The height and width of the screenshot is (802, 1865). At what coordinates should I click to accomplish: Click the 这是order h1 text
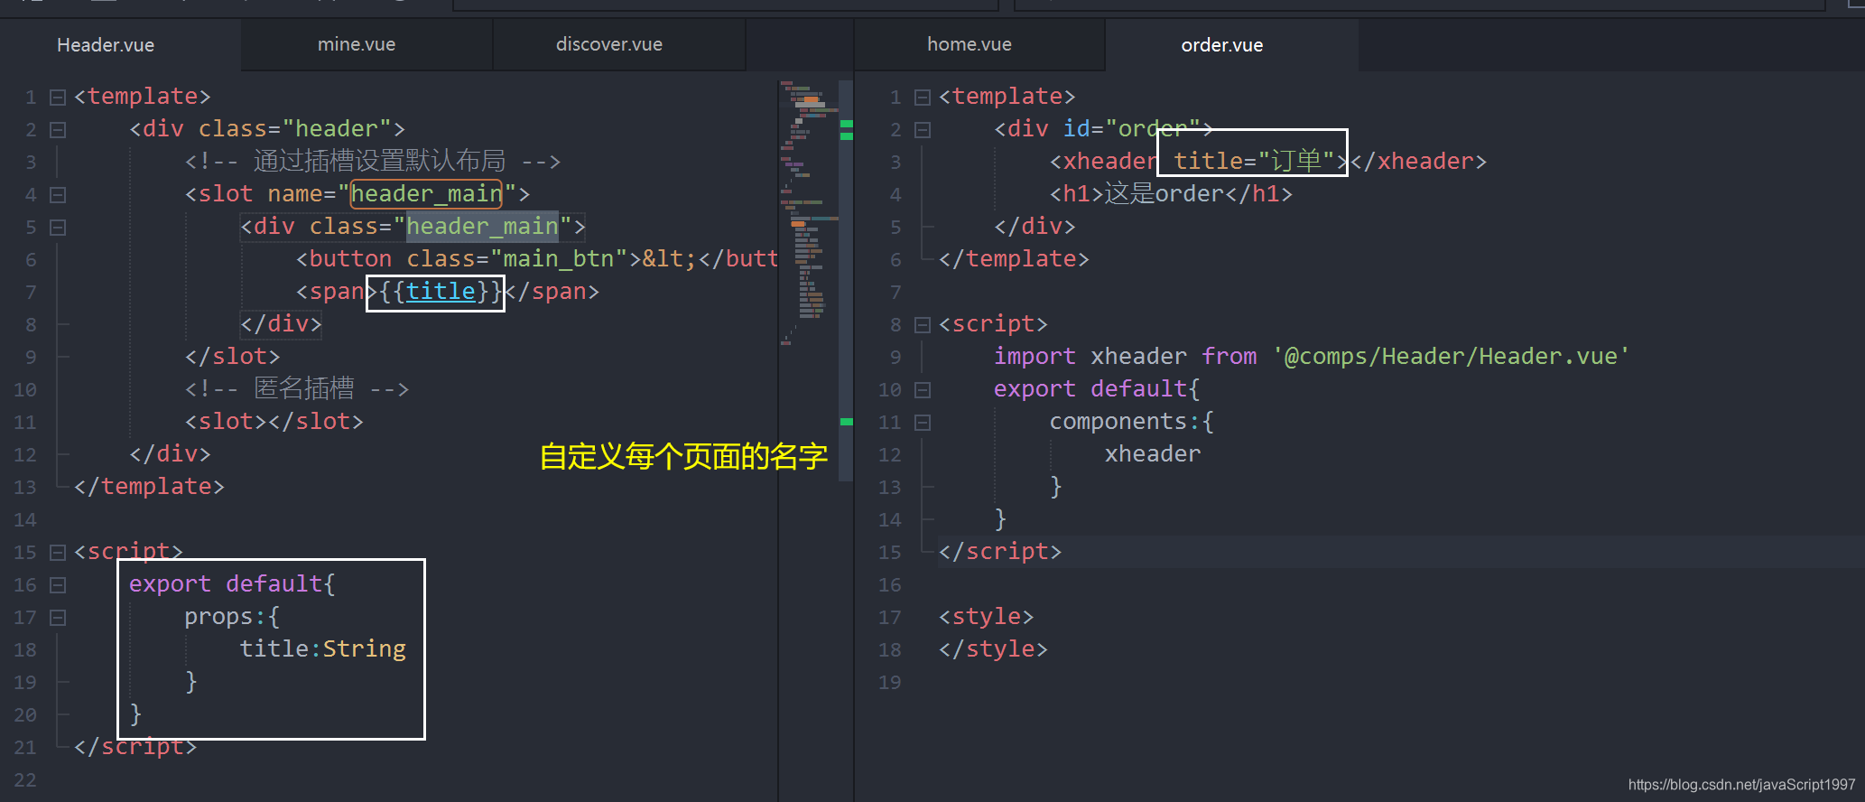click(1164, 193)
